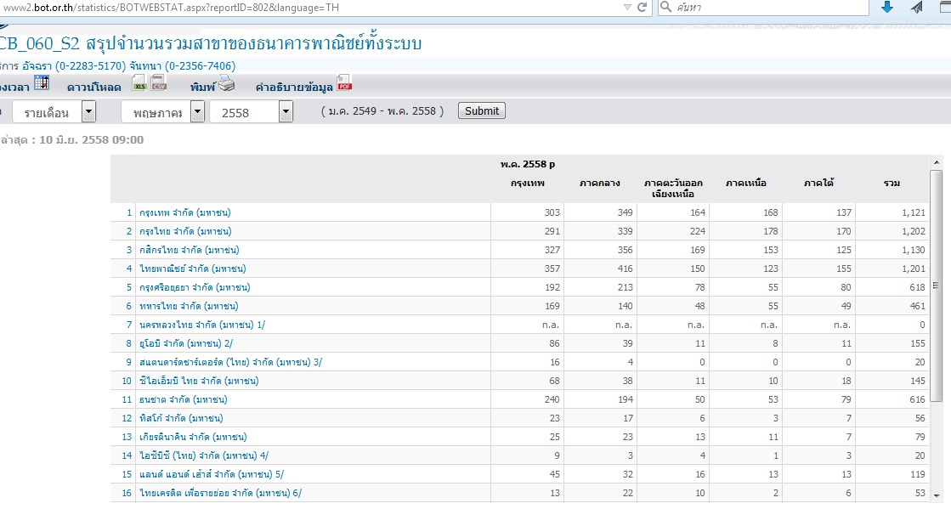This screenshot has height=509, width=951.
Task: Click total value 618 for กรุงศรีอยุธยา
Action: 917,287
